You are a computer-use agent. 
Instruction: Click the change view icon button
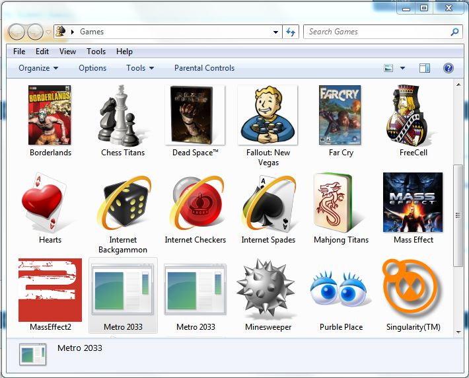pyautogui.click(x=388, y=68)
